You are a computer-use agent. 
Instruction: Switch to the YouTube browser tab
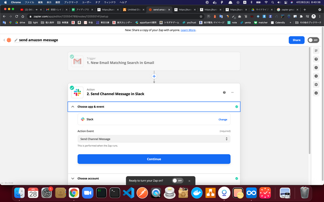coord(31,9)
